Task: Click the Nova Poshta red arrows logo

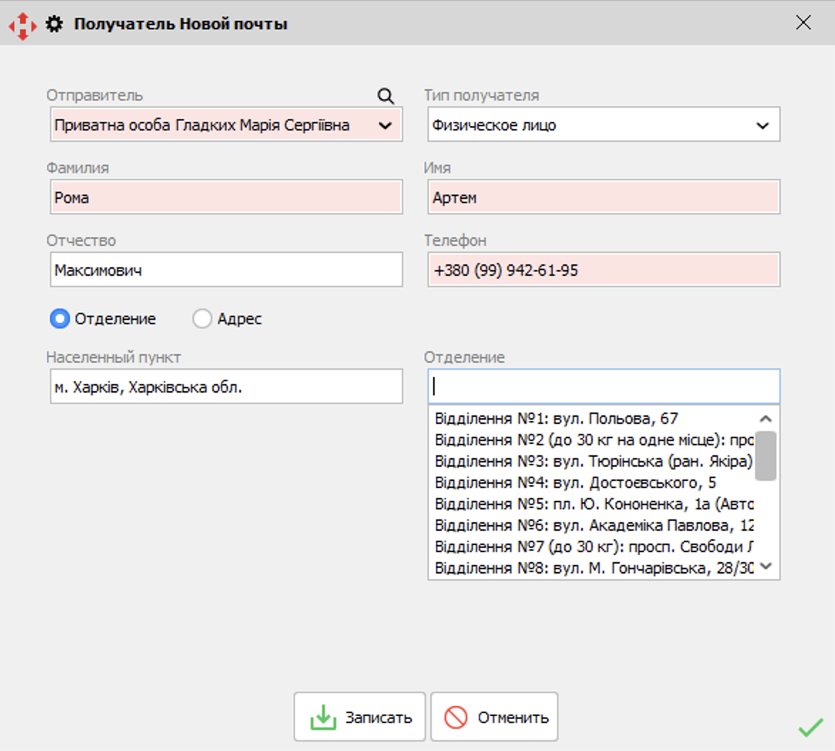Action: (22, 25)
